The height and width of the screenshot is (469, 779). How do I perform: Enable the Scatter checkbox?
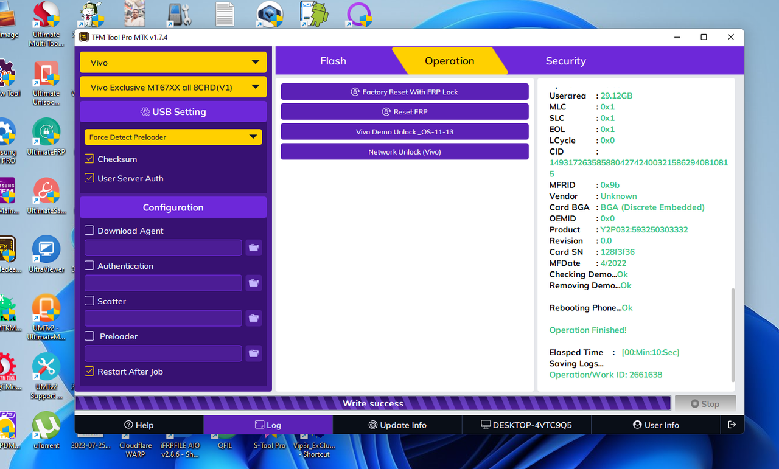89,301
